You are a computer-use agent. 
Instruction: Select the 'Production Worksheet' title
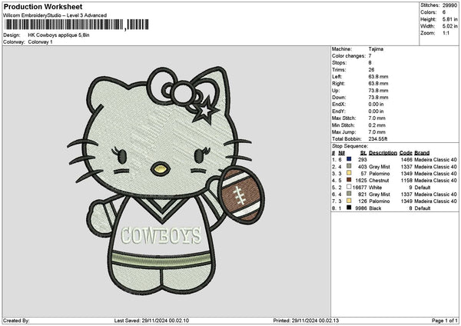pos(43,7)
